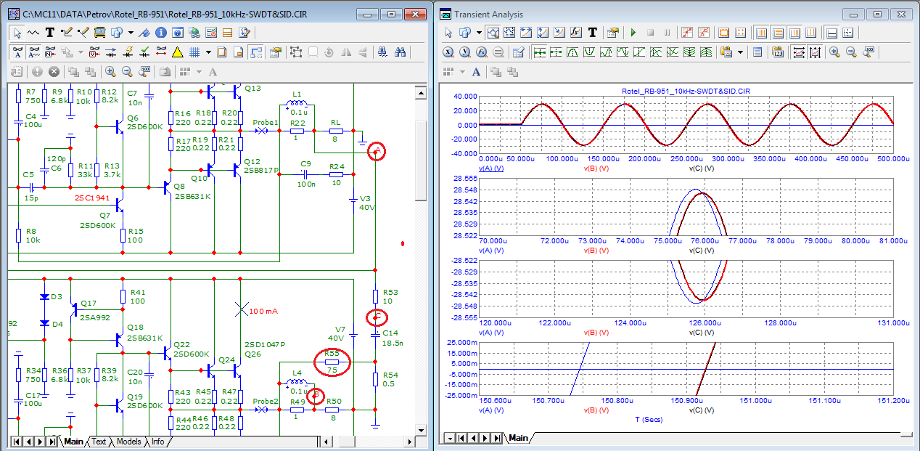
Task: Click the yellow triangle icon in schematic toolbar
Action: pyautogui.click(x=177, y=52)
